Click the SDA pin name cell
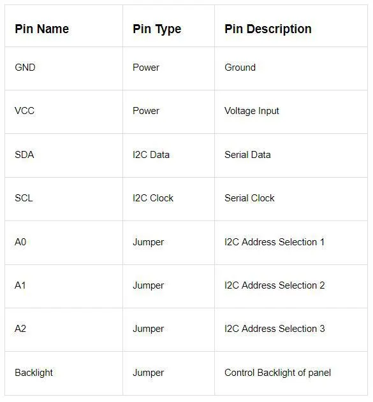 [64, 155]
